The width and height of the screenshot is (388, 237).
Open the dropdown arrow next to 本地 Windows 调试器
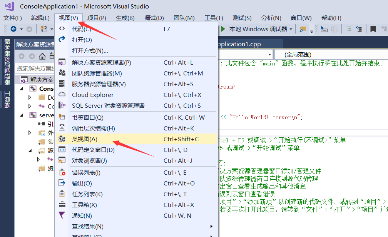tap(291, 29)
